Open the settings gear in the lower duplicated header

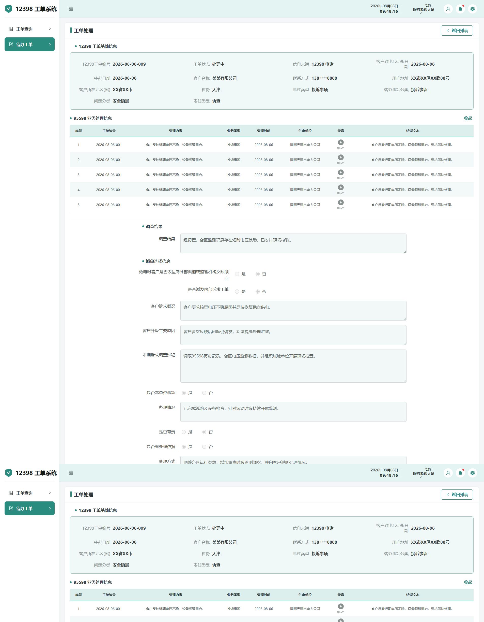pos(473,473)
